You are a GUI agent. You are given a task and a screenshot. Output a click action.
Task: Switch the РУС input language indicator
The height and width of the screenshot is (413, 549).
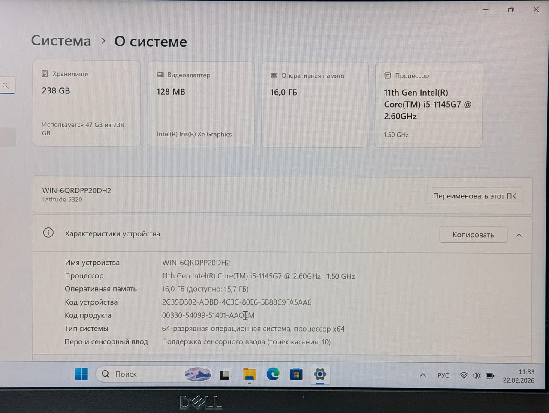tap(443, 375)
